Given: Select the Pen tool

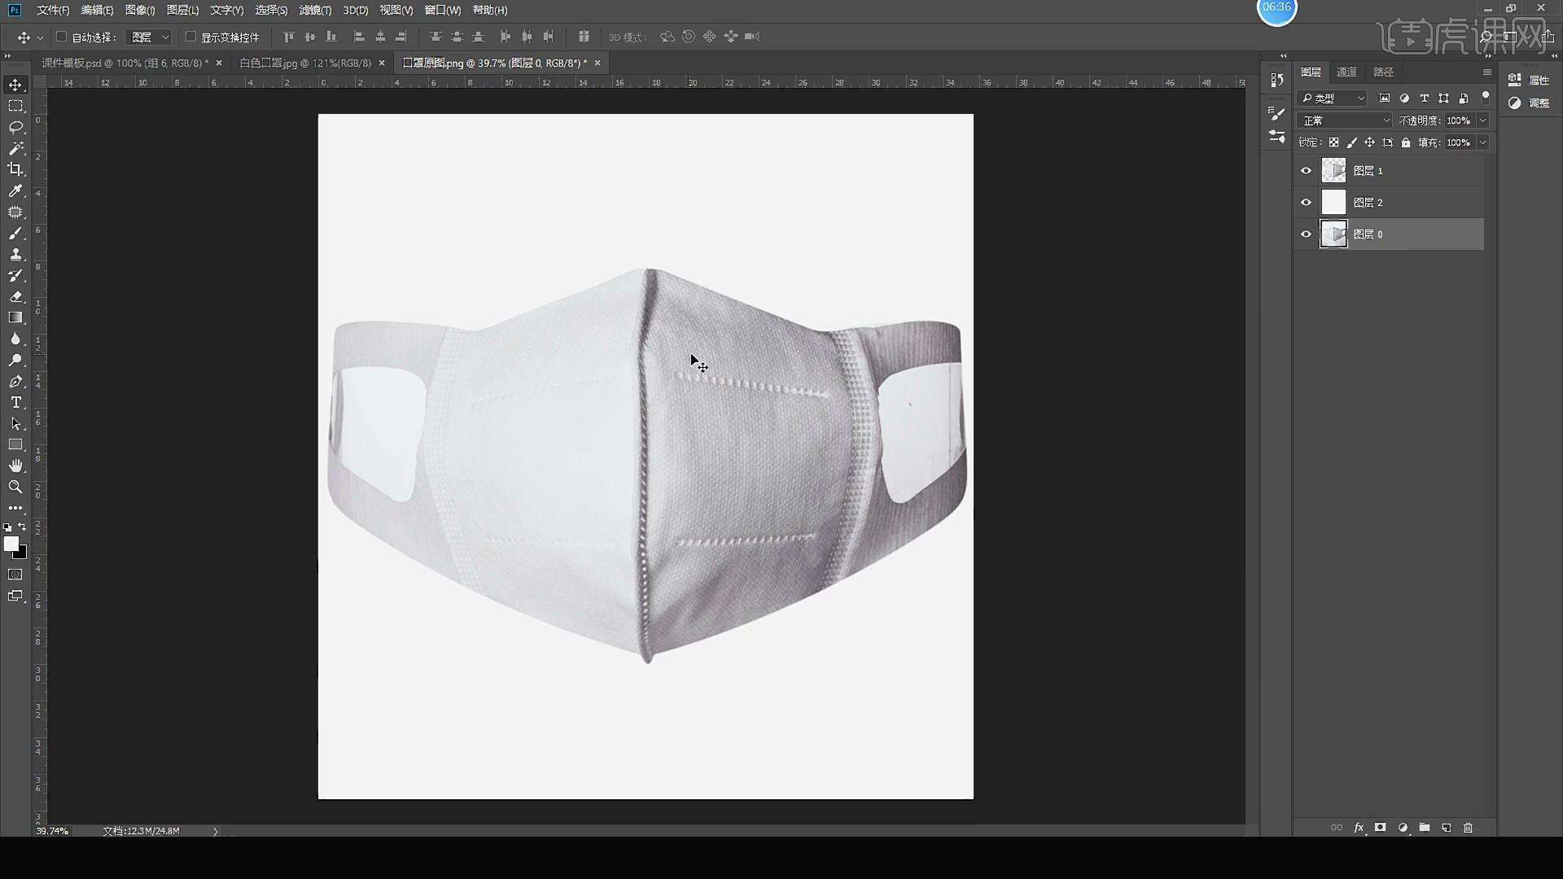Looking at the screenshot, I should 15,381.
